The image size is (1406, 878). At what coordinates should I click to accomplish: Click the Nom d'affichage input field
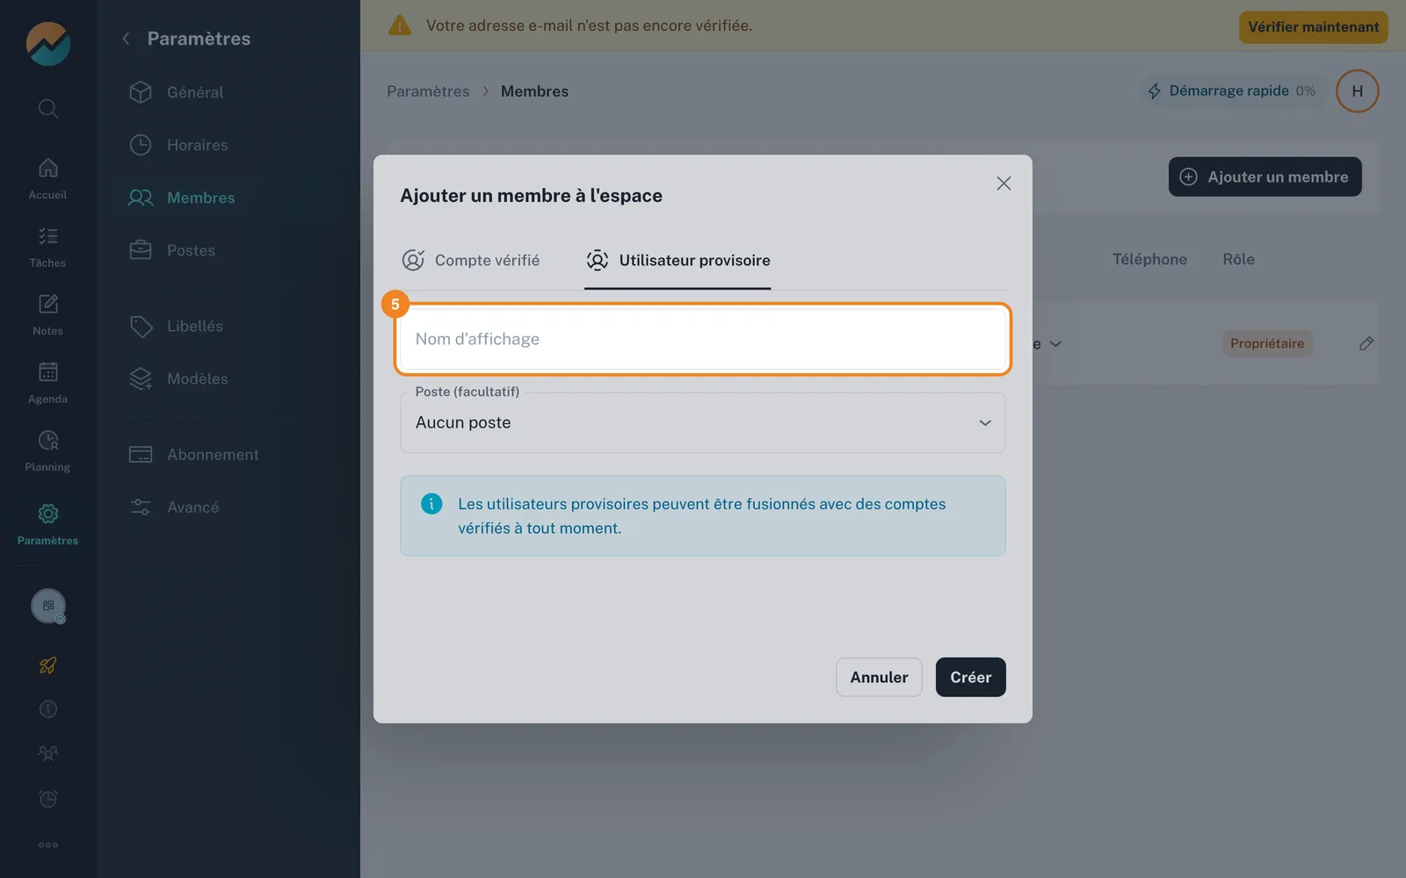pos(703,339)
